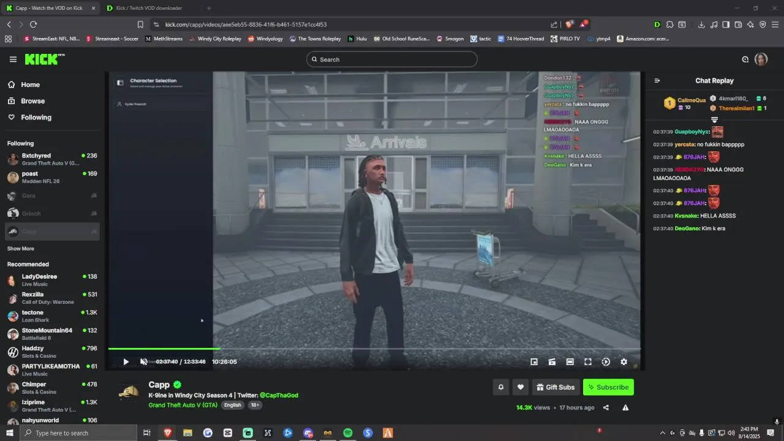This screenshot has height=441, width=784.
Task: Open LadyDesiree recommended channel
Action: click(52, 281)
